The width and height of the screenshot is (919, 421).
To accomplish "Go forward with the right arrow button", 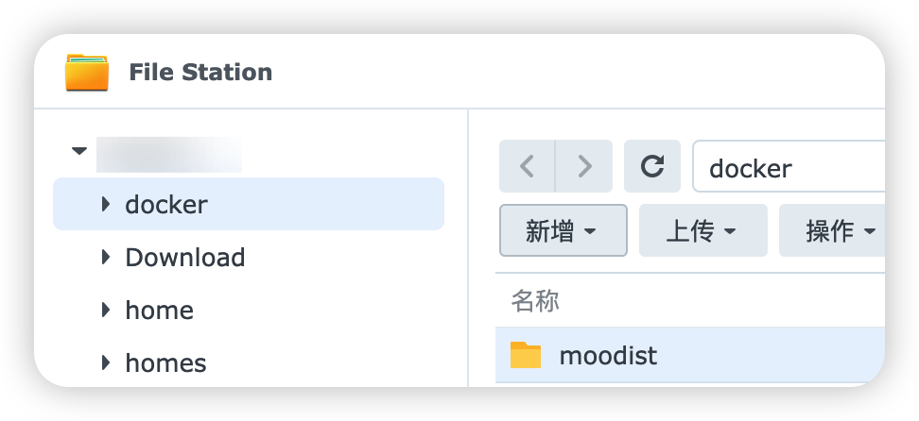I will (584, 167).
